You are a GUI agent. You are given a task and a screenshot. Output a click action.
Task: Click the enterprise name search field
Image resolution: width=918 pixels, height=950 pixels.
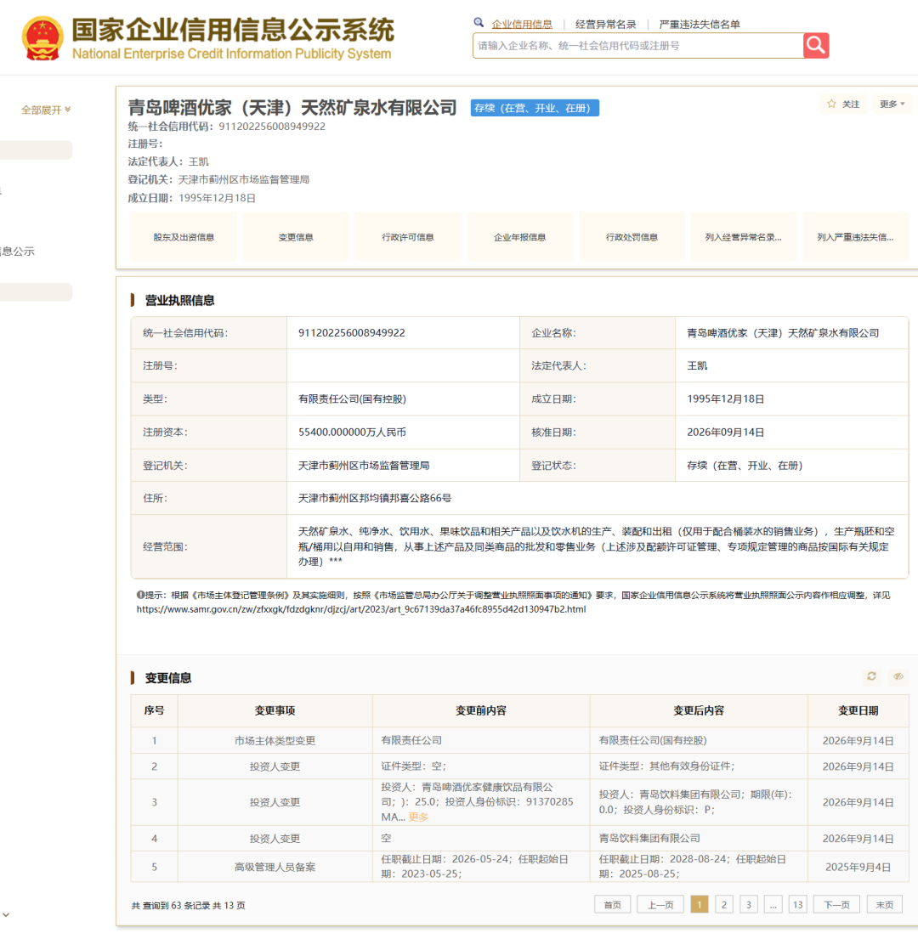(x=638, y=45)
